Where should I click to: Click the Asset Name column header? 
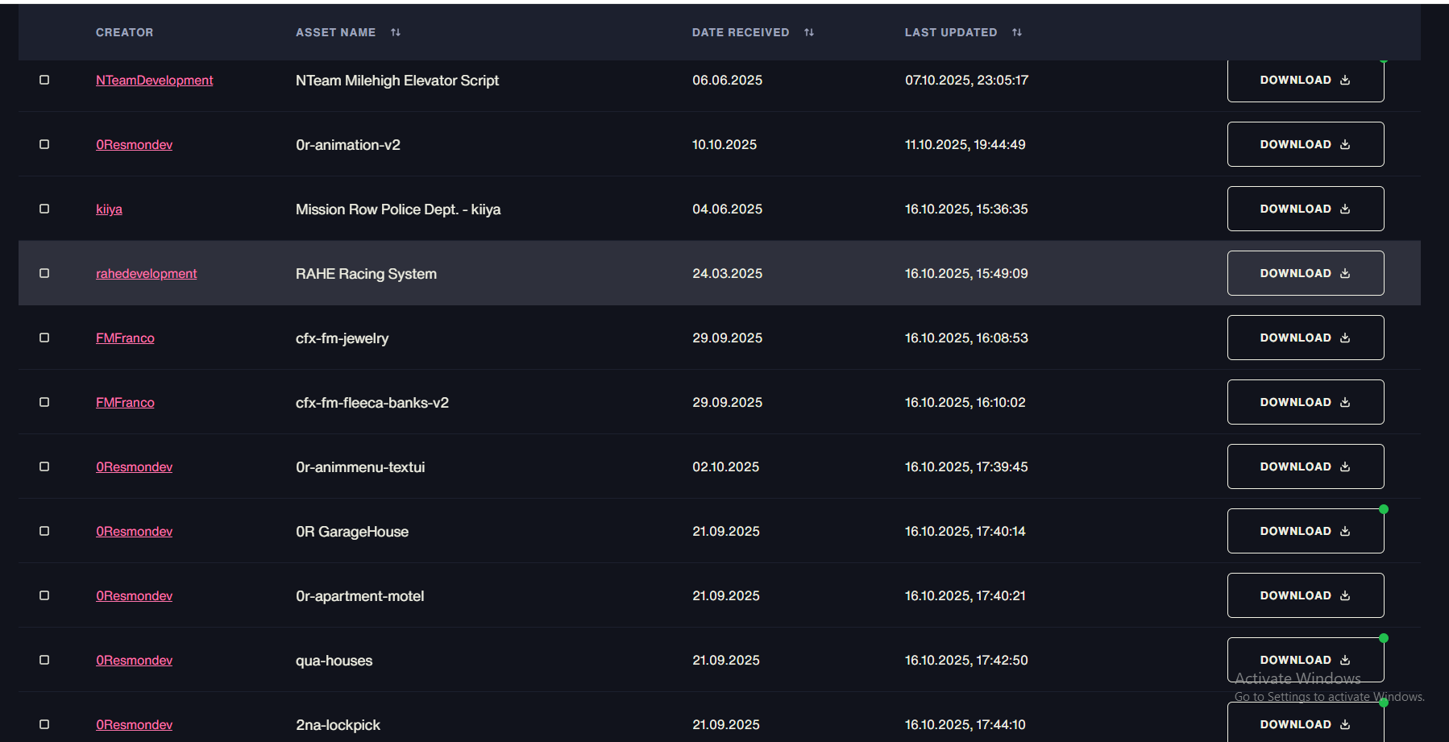tap(335, 32)
